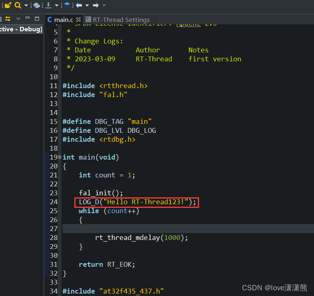Select the project row ending 'Debug]'

(21, 29)
